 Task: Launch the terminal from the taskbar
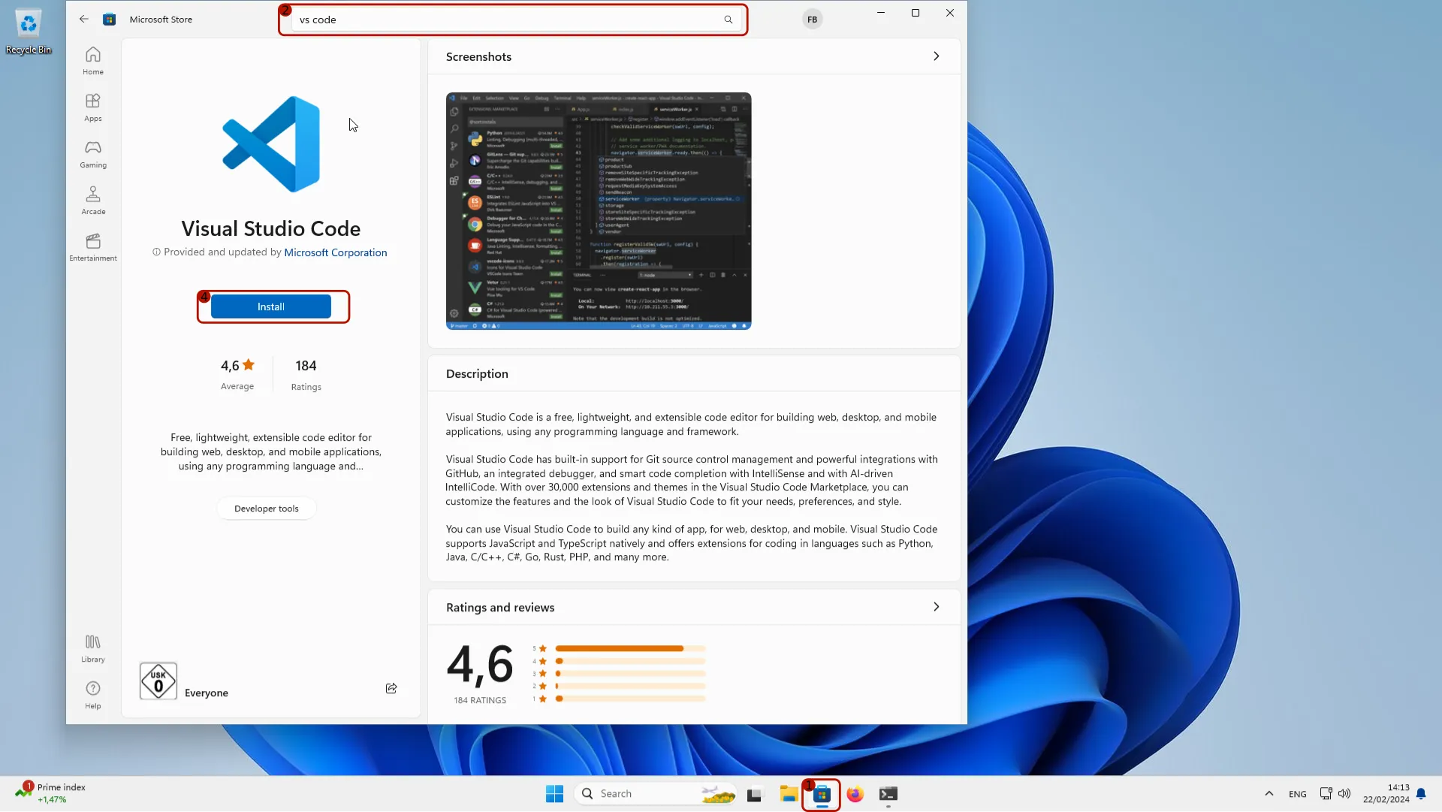[x=888, y=794]
